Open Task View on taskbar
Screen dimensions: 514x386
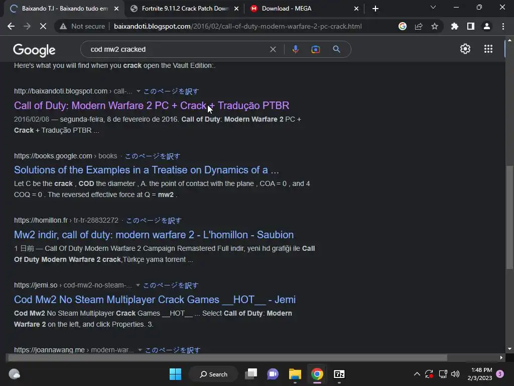tap(251, 374)
